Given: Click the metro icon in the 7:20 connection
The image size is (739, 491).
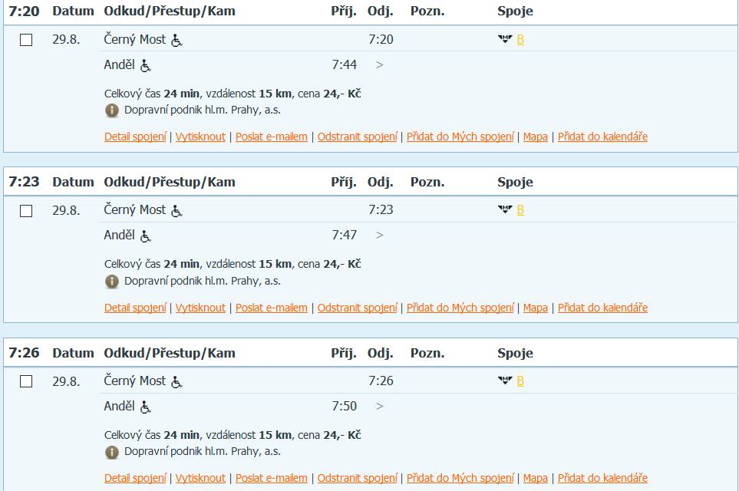Looking at the screenshot, I should coord(505,39).
